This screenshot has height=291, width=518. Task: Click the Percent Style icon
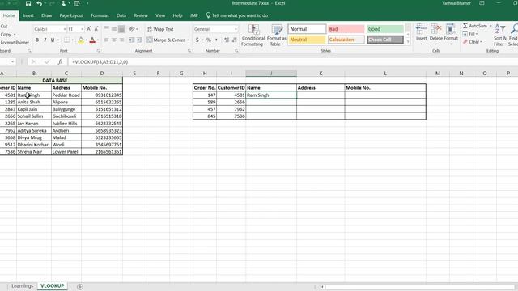[209, 40]
